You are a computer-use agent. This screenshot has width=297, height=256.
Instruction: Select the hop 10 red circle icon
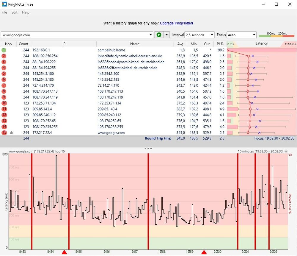(4, 103)
